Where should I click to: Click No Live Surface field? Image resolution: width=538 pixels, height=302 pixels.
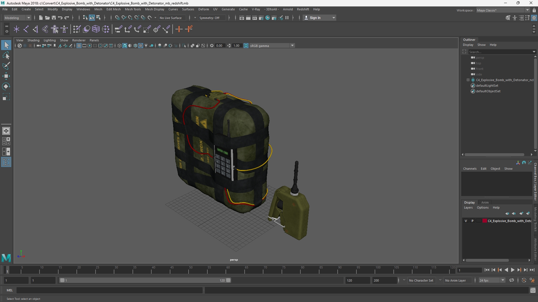[x=172, y=18]
